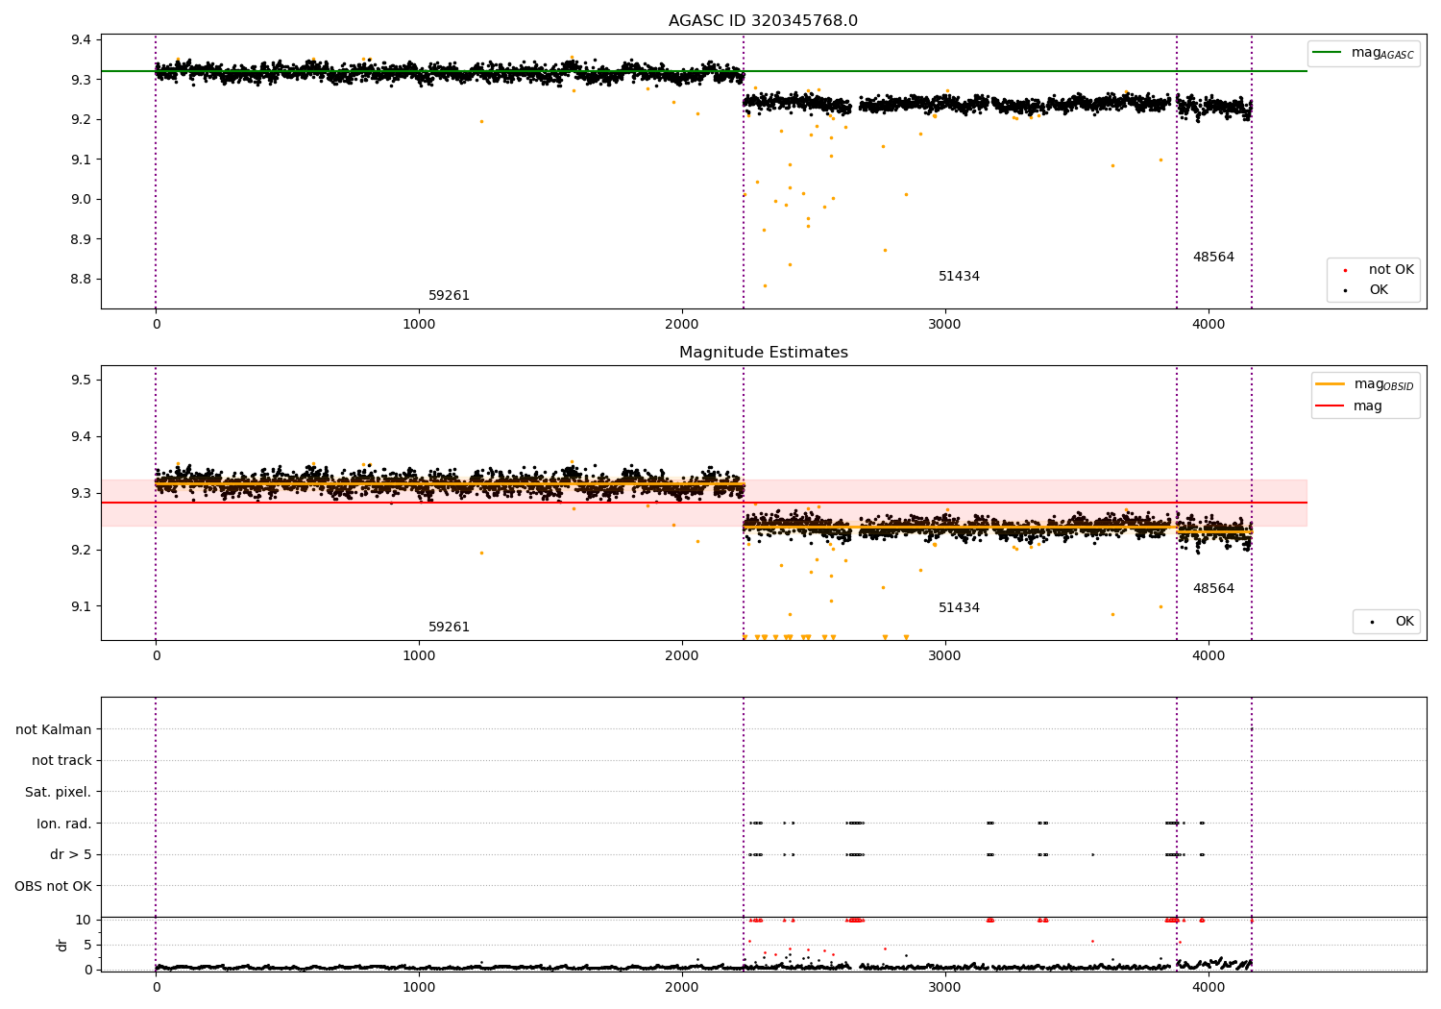The height and width of the screenshot is (1009, 1441).
Task: Click the 9.4 tick label, top plot
Action: [x=82, y=40]
